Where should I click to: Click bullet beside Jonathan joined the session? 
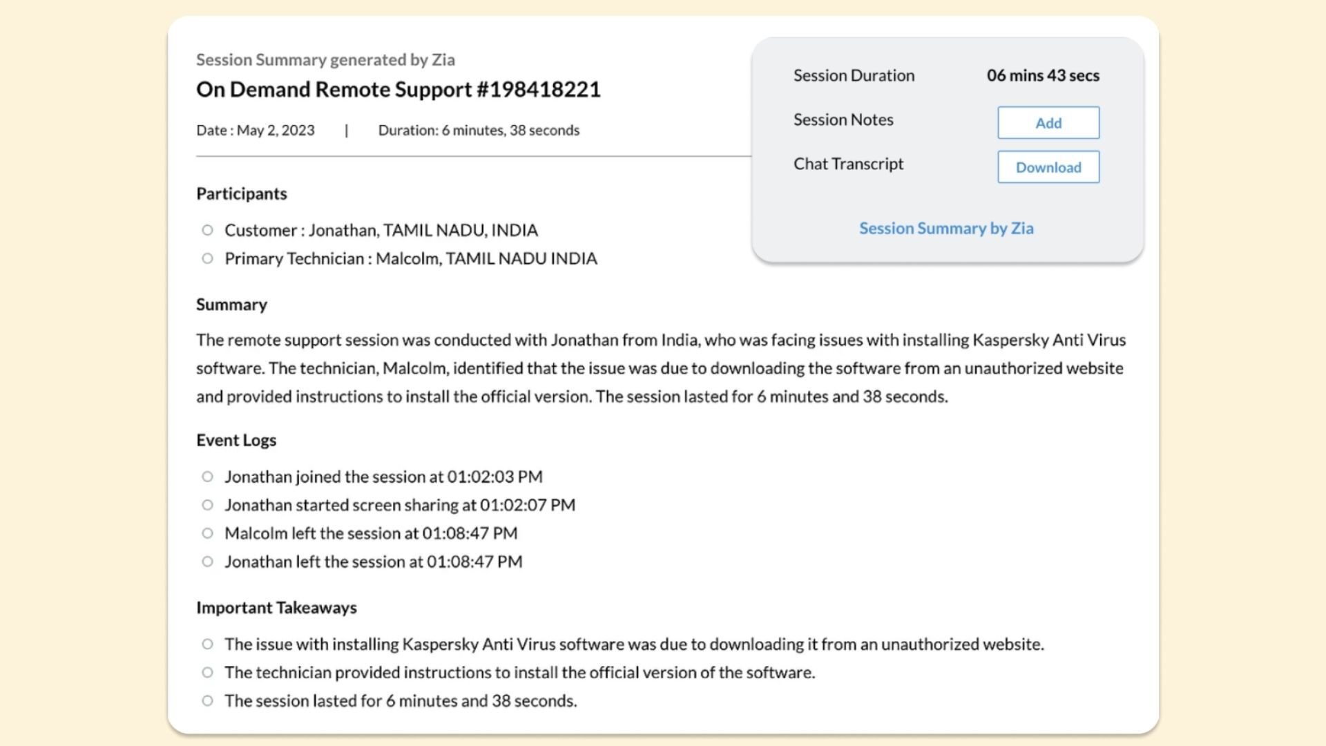click(x=207, y=477)
